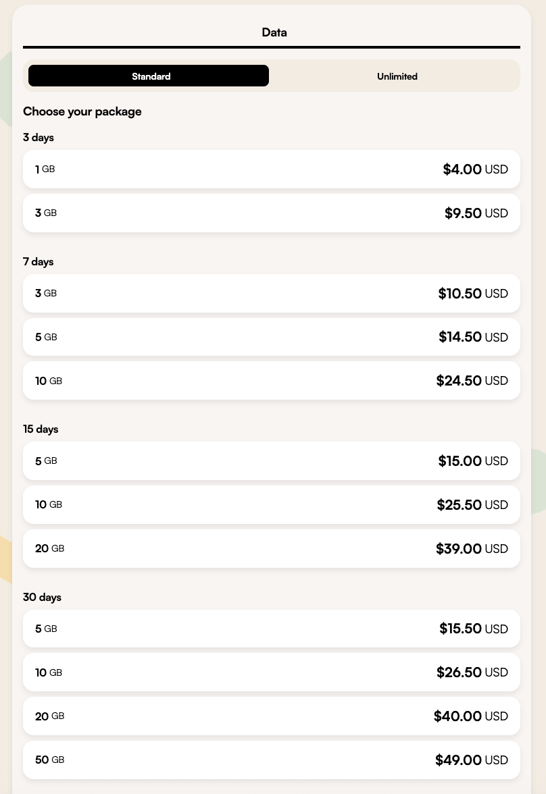Click the $10.50 USD price label
The height and width of the screenshot is (794, 546).
(x=473, y=293)
